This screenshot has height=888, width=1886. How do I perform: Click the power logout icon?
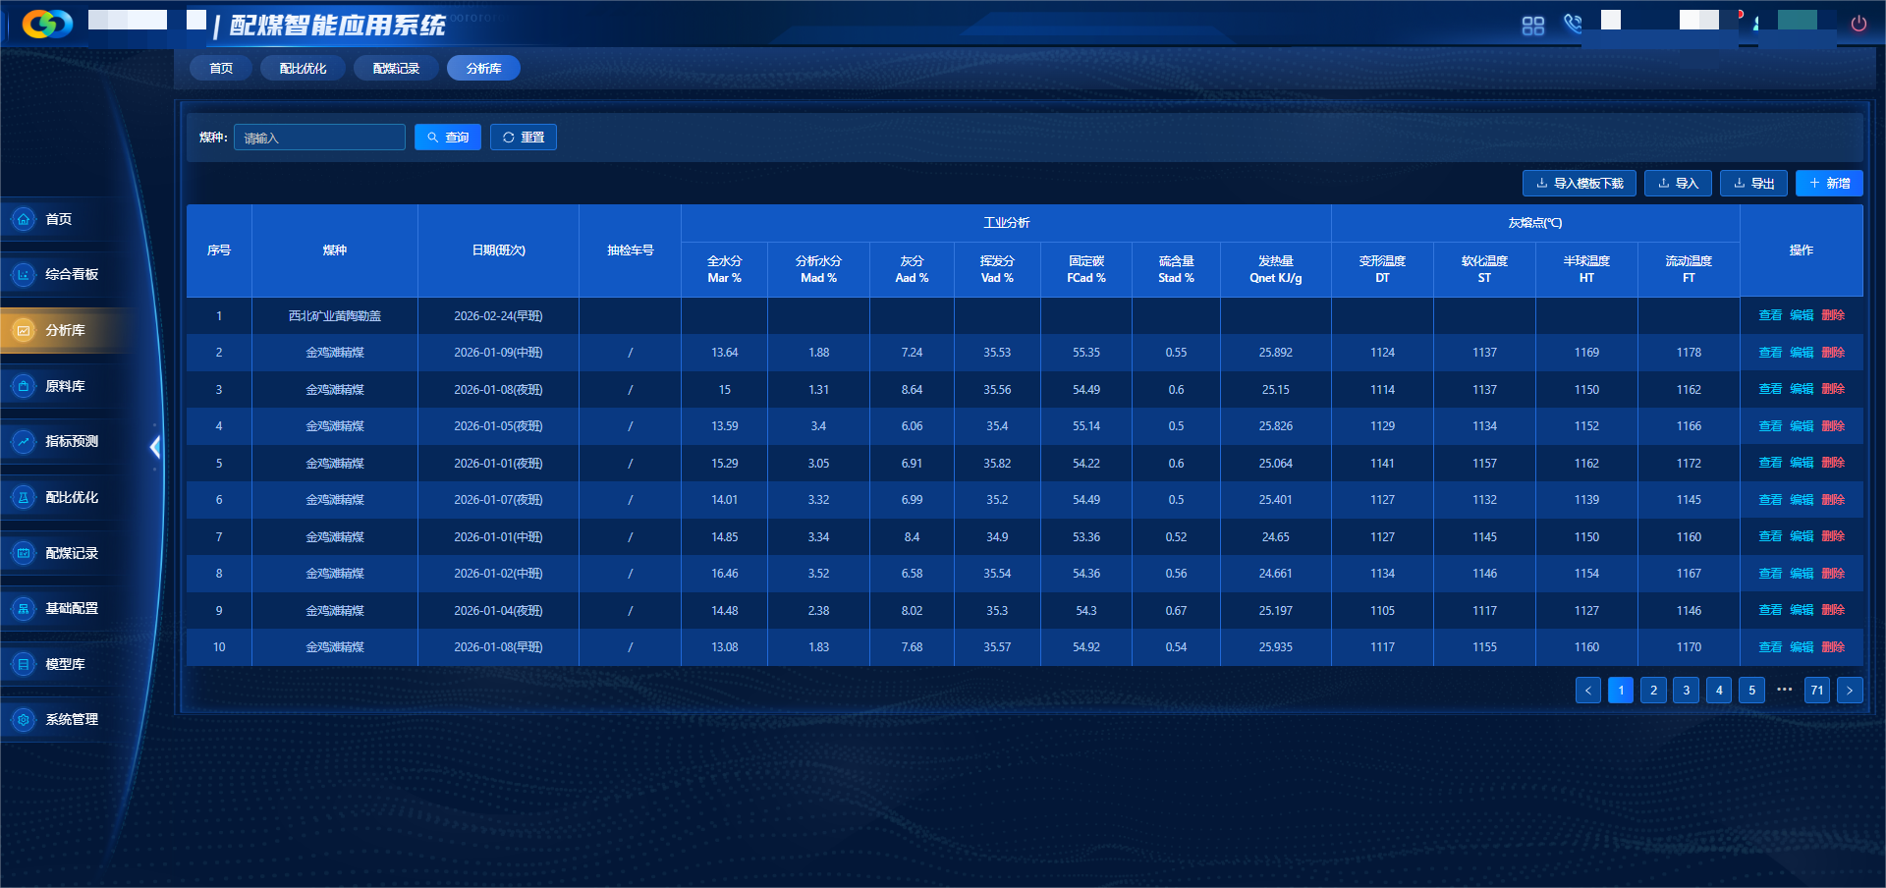(1858, 25)
